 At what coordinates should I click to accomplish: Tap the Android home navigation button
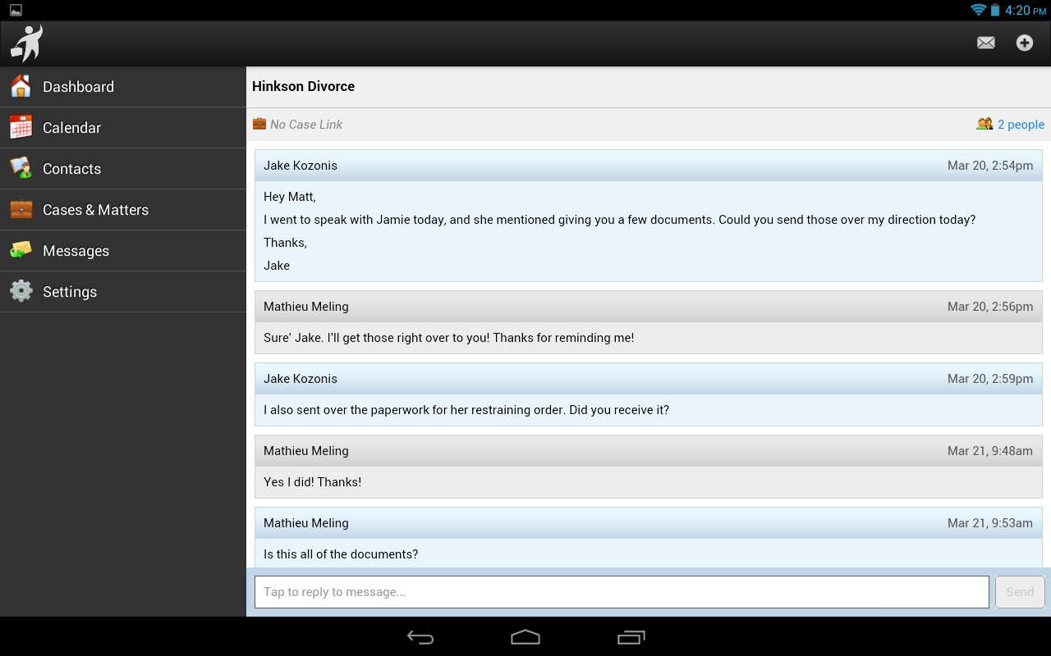[525, 637]
